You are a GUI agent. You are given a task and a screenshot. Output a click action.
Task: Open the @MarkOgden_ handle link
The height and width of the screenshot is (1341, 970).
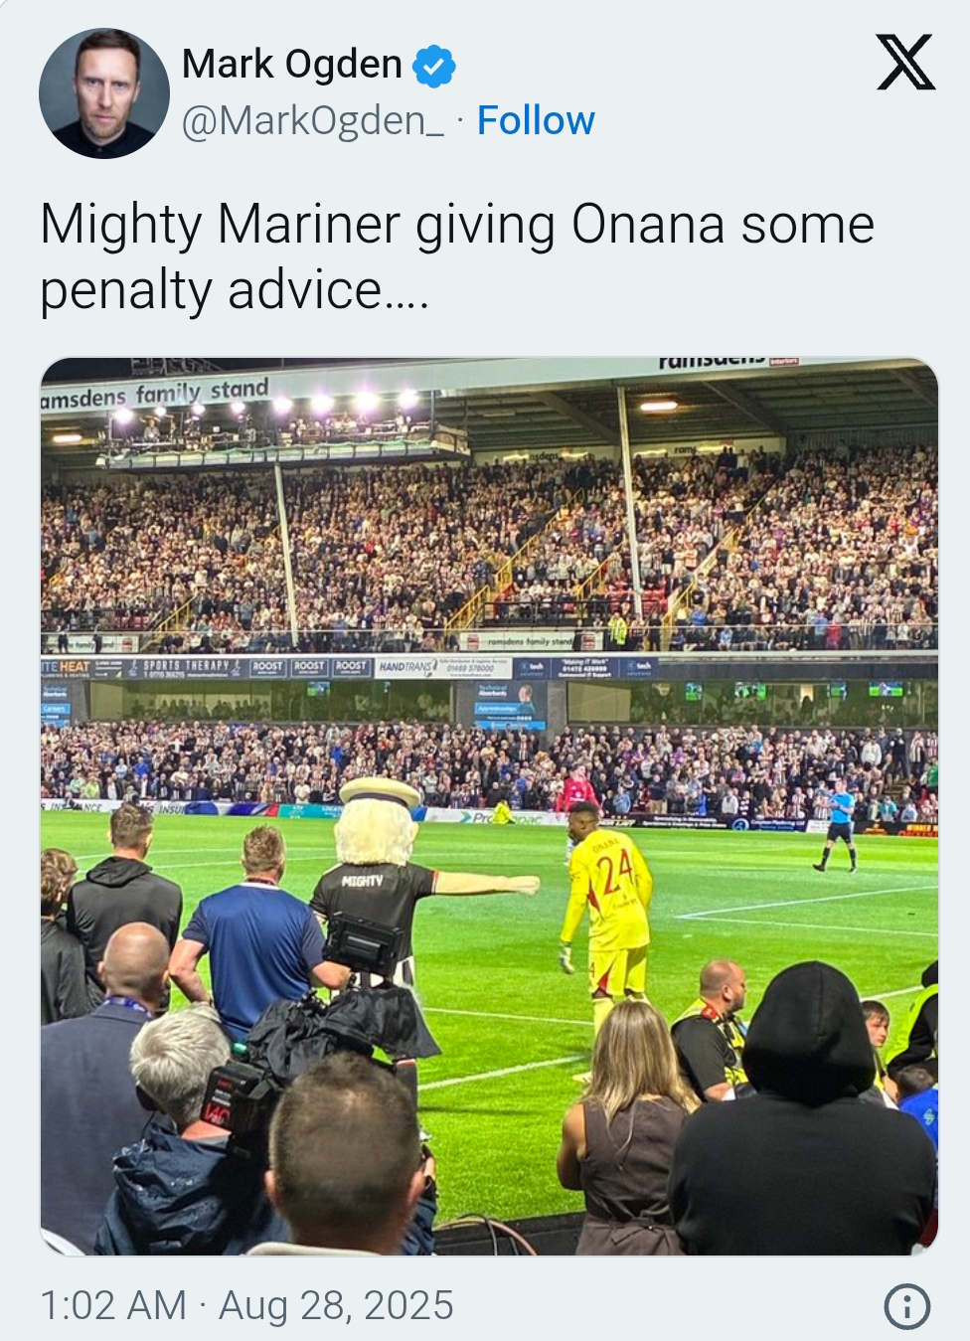click(x=312, y=120)
